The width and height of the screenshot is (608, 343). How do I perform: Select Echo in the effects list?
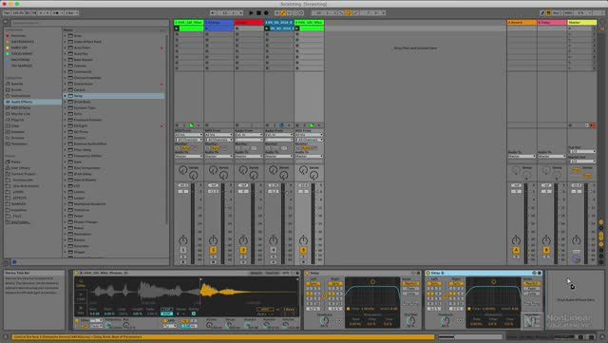pyautogui.click(x=78, y=114)
